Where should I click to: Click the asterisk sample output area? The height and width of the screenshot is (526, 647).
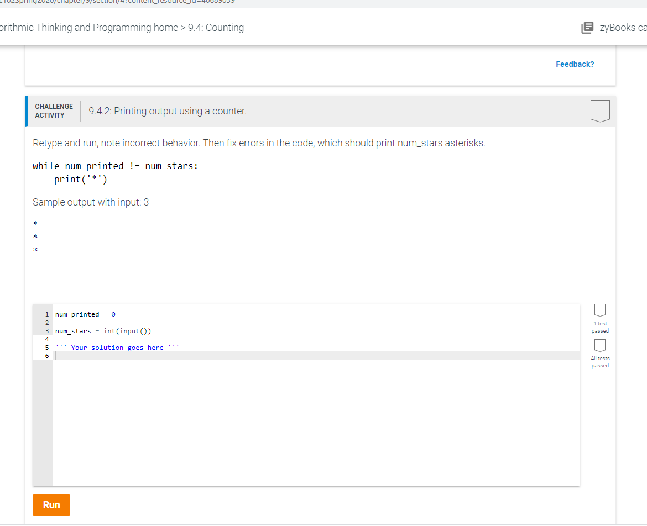(x=35, y=236)
